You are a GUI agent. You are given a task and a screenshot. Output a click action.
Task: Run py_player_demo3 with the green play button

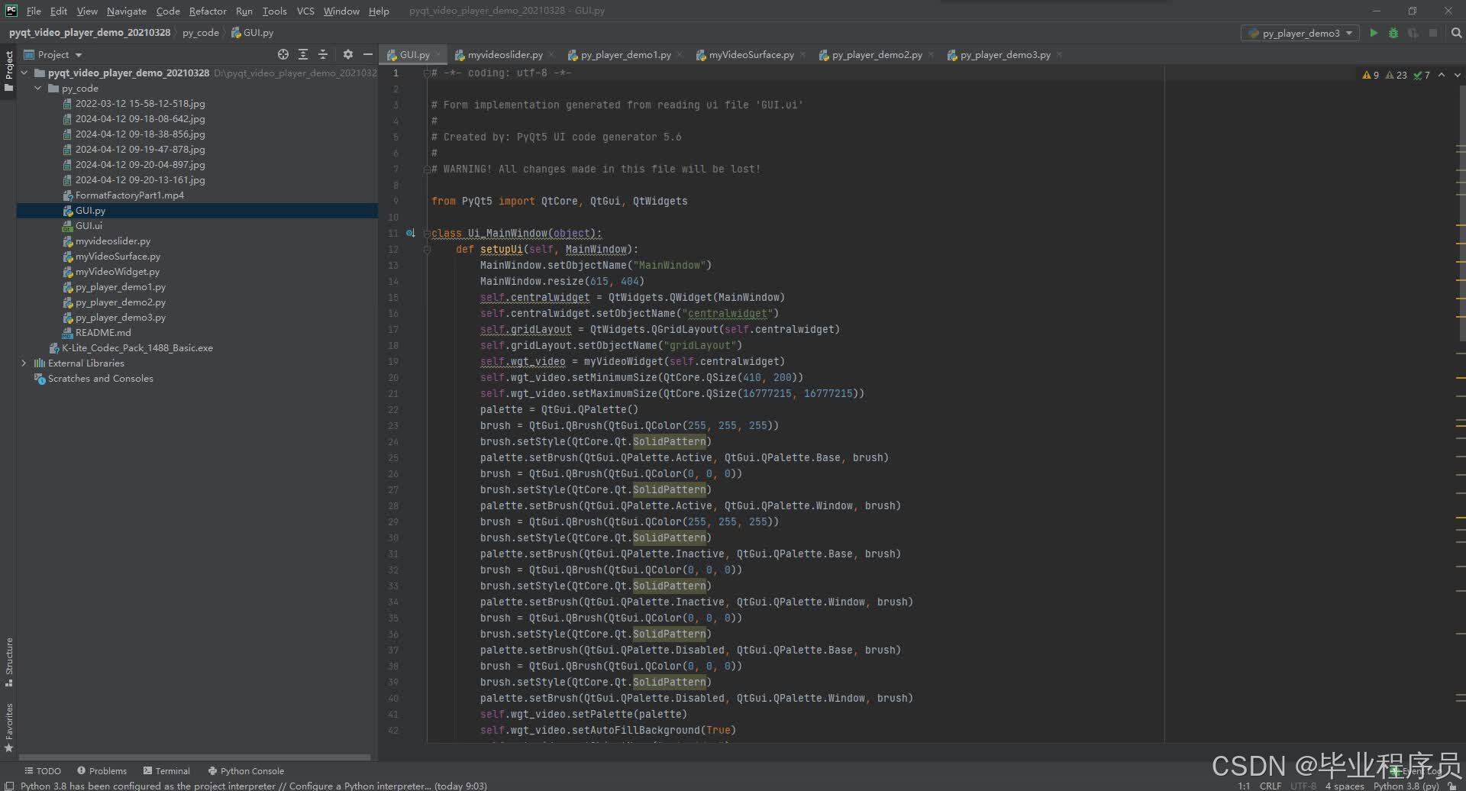click(1374, 33)
